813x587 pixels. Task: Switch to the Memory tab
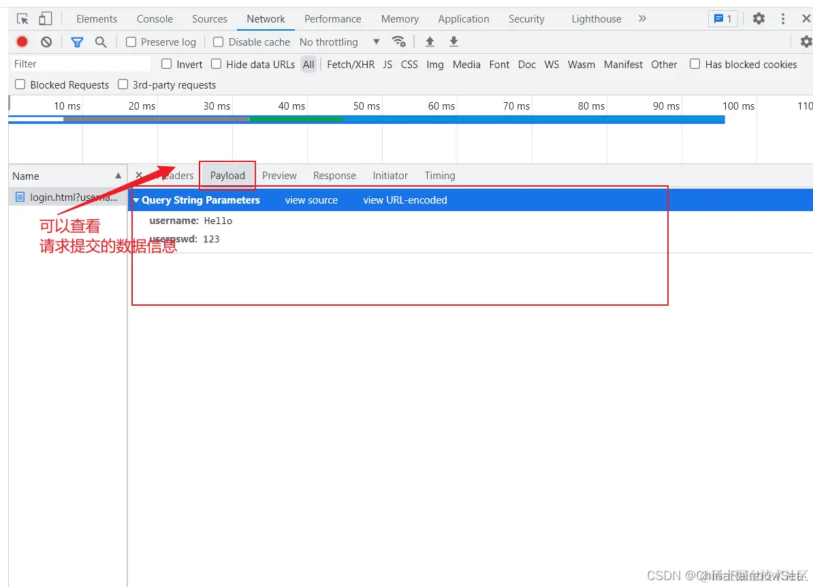400,19
